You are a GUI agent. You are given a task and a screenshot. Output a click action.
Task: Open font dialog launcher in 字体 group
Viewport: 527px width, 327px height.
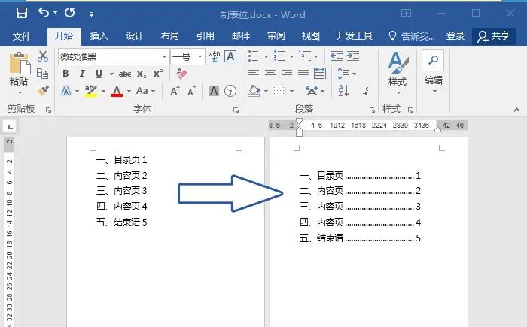pyautogui.click(x=236, y=110)
